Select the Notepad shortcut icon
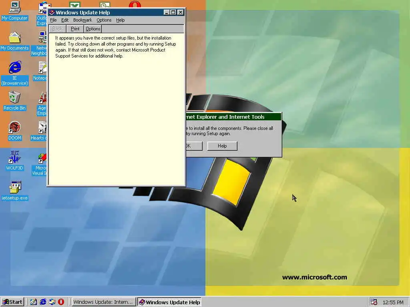410x307 pixels. point(40,71)
